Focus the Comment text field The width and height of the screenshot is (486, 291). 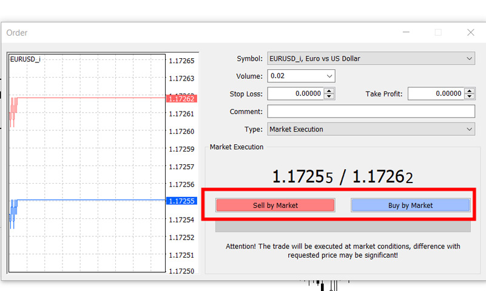click(x=371, y=112)
